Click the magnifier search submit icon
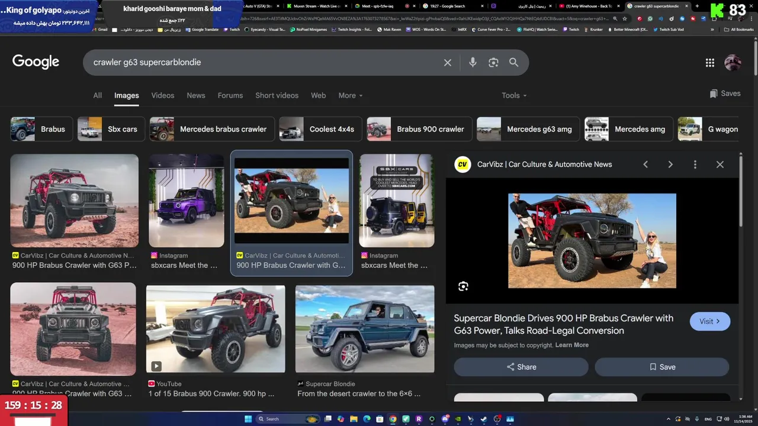The height and width of the screenshot is (426, 758). (x=513, y=62)
